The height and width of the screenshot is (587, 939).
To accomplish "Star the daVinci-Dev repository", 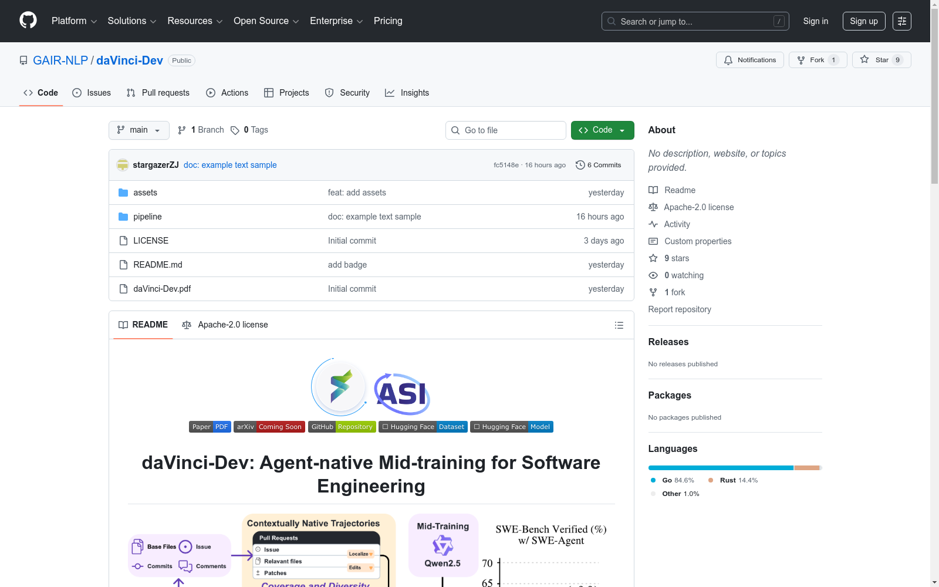I will click(881, 60).
